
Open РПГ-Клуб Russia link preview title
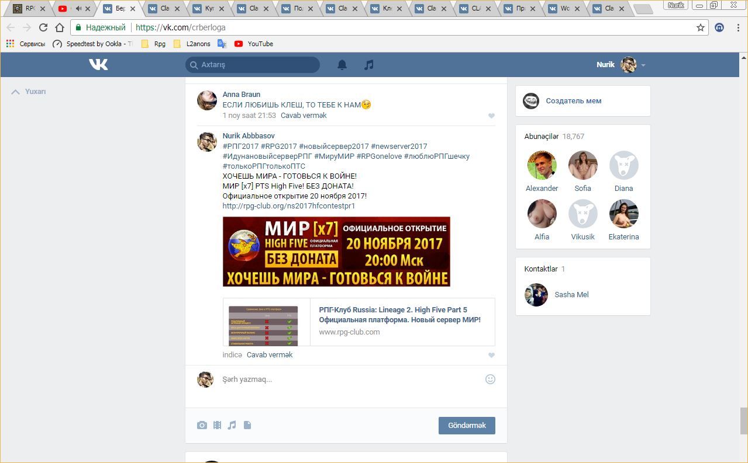click(399, 315)
